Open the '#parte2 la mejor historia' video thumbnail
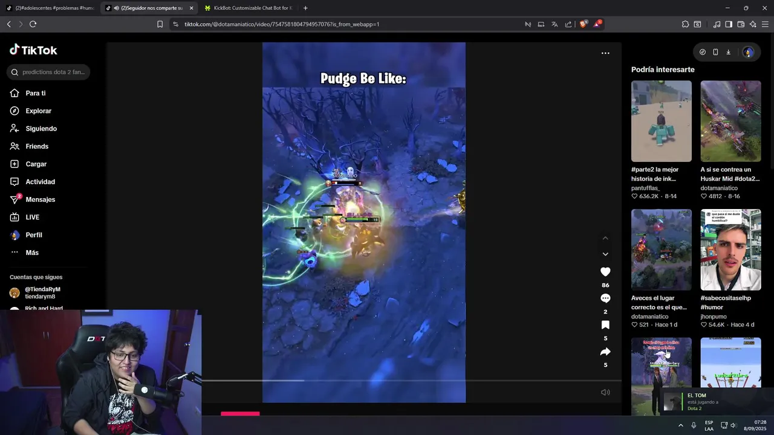The image size is (774, 435). pyautogui.click(x=662, y=121)
